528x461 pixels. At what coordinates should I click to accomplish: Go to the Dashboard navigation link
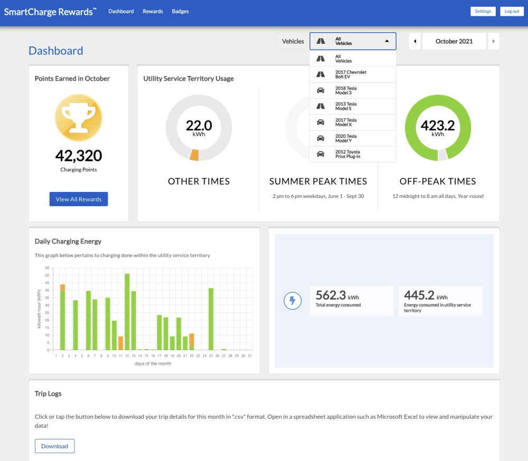point(121,11)
